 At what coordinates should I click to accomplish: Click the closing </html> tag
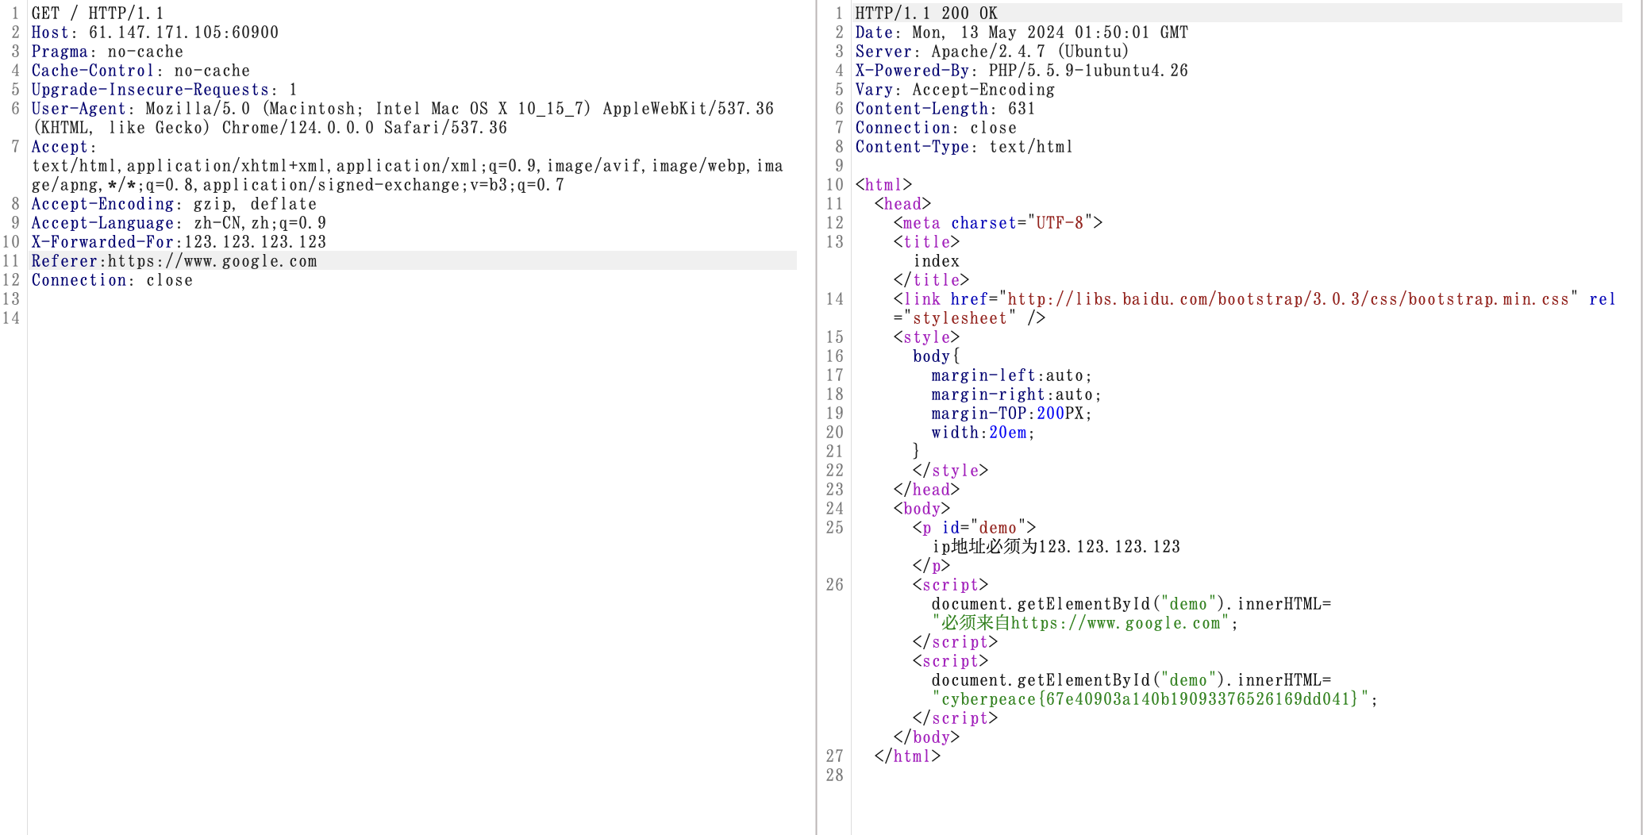click(907, 756)
